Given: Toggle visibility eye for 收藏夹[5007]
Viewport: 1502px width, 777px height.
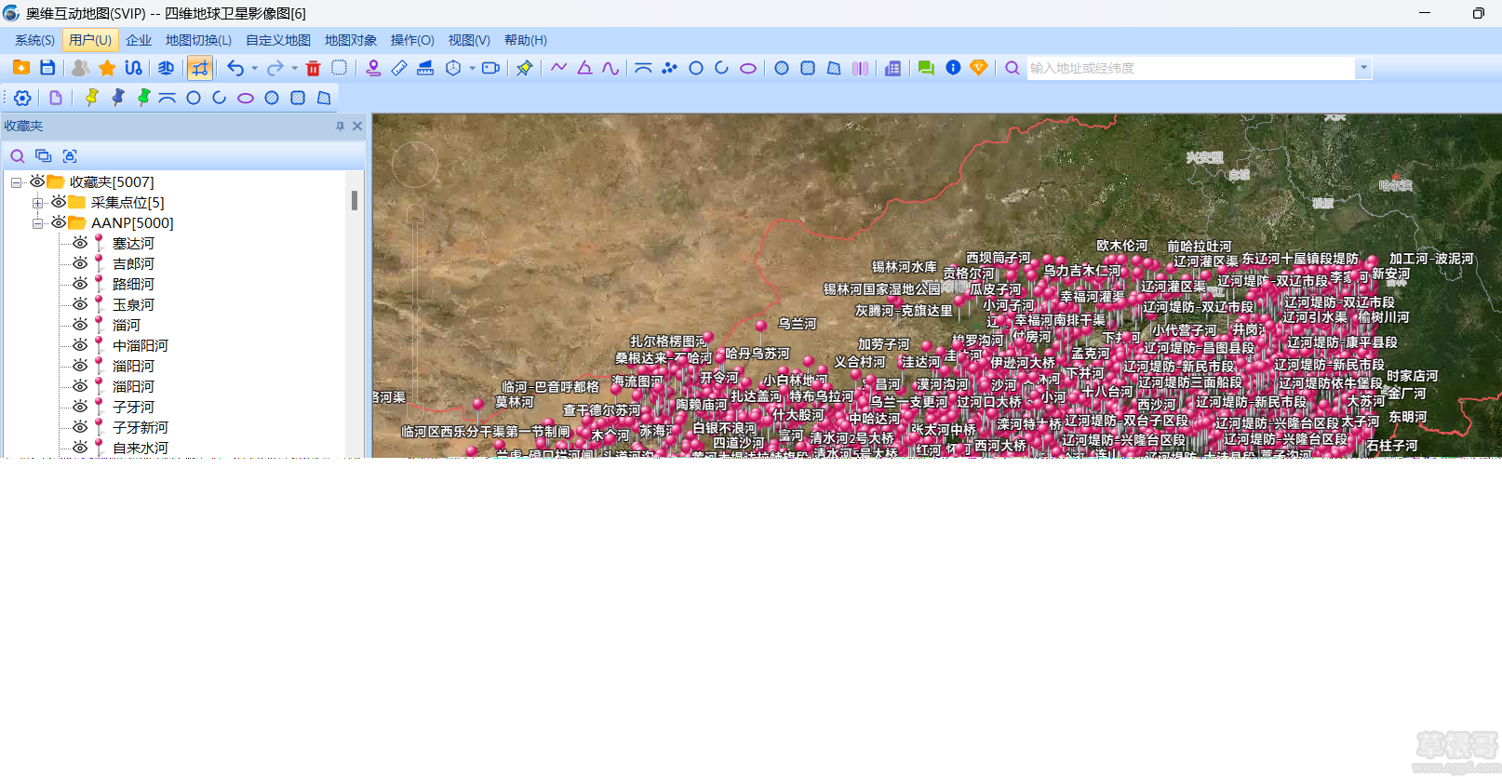Looking at the screenshot, I should 37,181.
